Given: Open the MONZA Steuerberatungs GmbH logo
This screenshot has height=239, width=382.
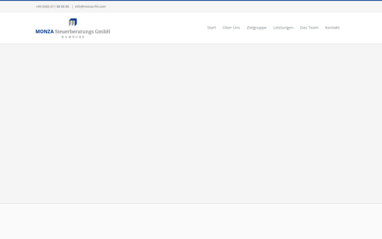Looking at the screenshot, I should [x=73, y=28].
